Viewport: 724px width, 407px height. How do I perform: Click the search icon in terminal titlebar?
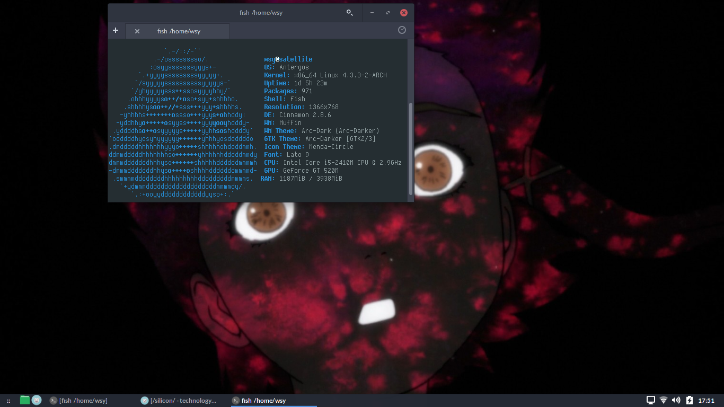349,13
